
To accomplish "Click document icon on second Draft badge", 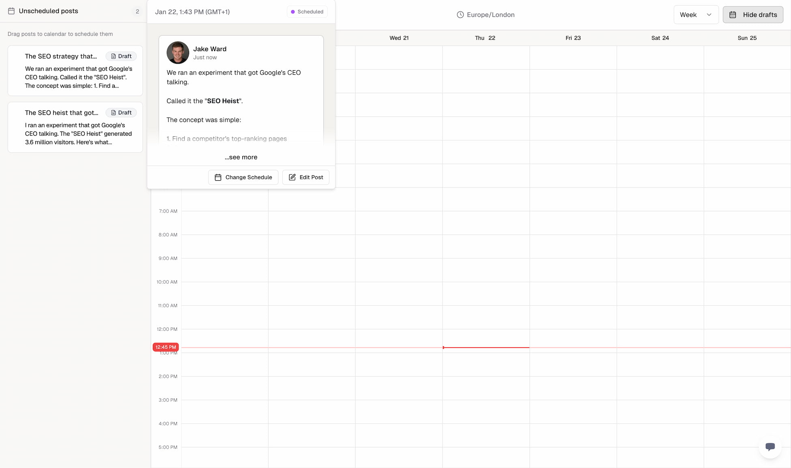I will pos(114,113).
